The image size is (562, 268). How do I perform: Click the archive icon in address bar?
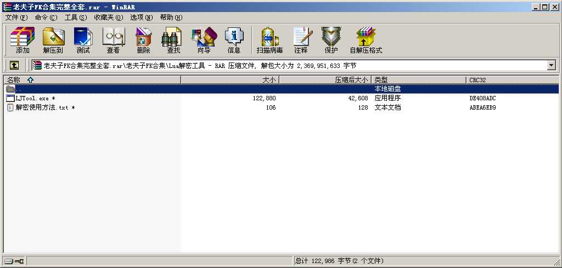(37, 65)
